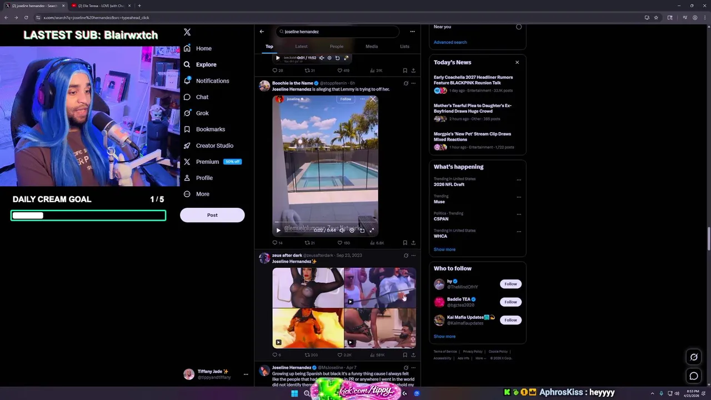Switch to the Latest tab
This screenshot has width=711, height=400.
click(301, 46)
